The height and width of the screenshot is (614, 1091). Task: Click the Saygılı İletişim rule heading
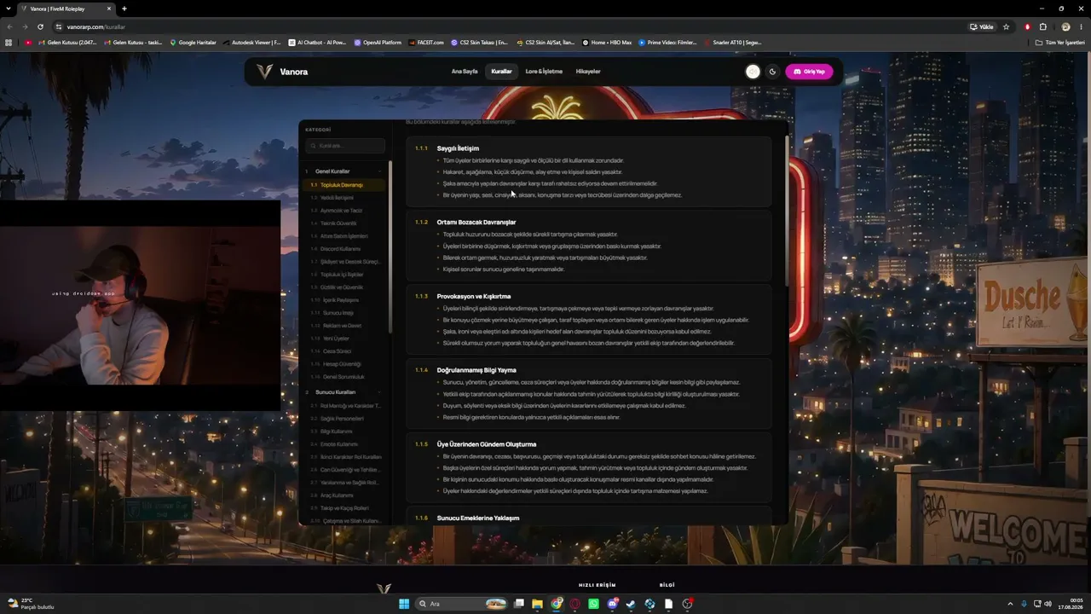pyautogui.click(x=458, y=148)
